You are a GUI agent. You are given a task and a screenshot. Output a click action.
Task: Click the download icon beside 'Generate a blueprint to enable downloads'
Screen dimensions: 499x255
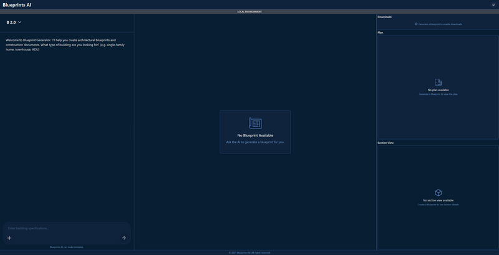416,24
